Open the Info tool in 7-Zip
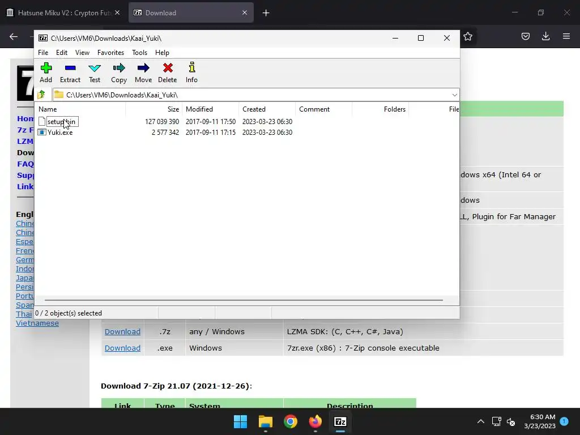This screenshot has width=580, height=435. [191, 72]
